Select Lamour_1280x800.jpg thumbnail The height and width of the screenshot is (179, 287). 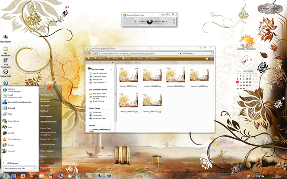click(x=152, y=75)
